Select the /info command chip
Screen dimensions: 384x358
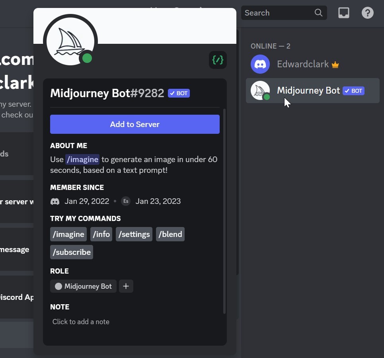(101, 234)
